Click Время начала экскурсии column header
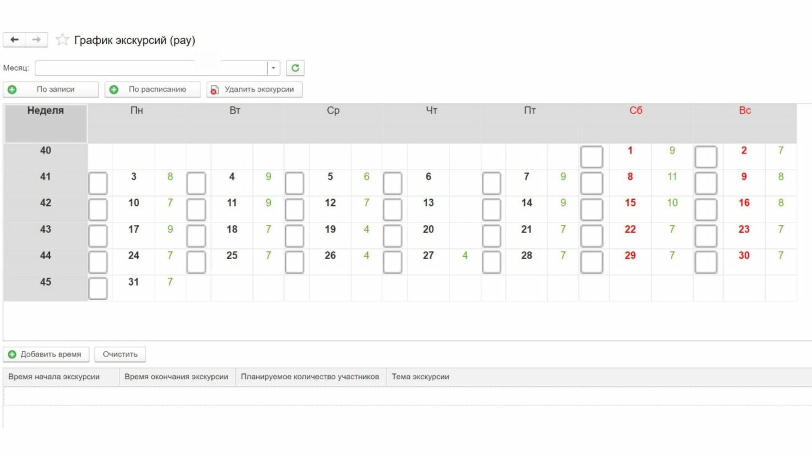The width and height of the screenshot is (812, 456). 61,377
